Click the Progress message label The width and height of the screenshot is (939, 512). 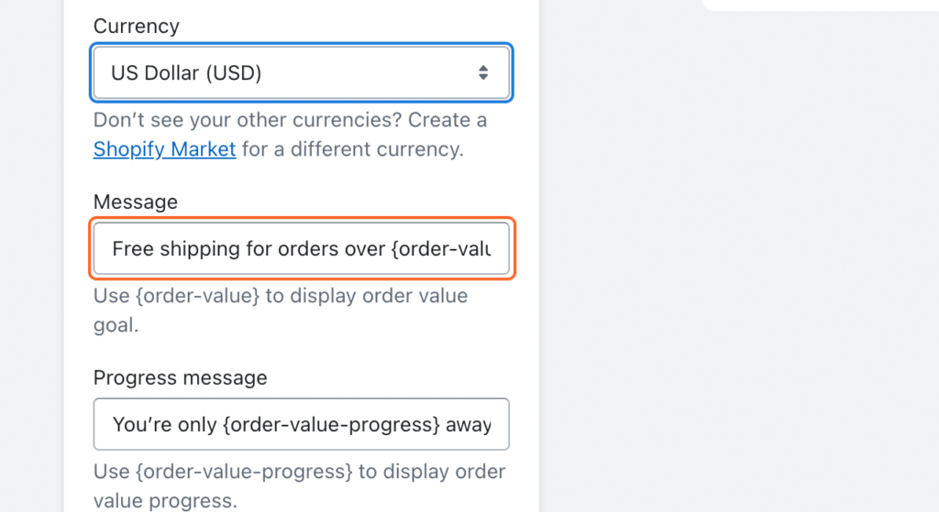(x=180, y=377)
